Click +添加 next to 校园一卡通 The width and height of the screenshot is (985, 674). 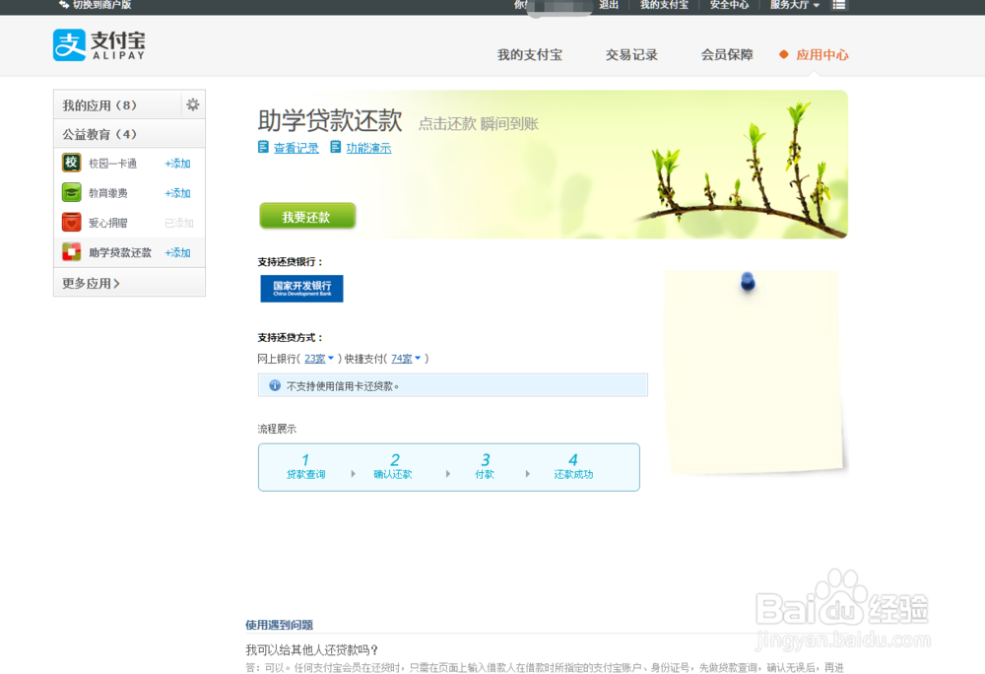point(177,164)
